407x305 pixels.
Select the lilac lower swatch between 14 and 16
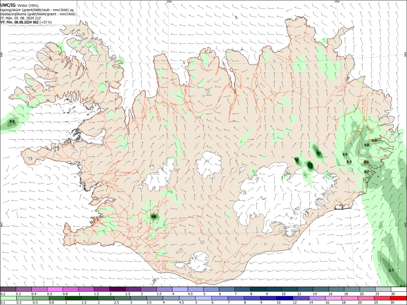(x=317, y=298)
